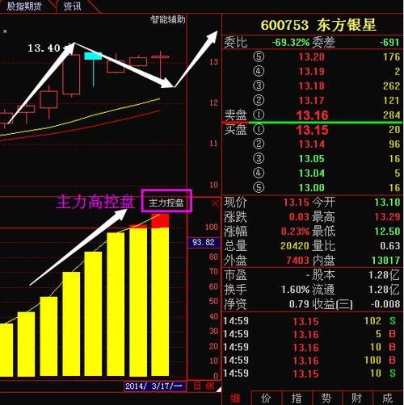The height and width of the screenshot is (405, 404).
Task: Click the tallest yellow bar with red top
Action: click(x=160, y=295)
